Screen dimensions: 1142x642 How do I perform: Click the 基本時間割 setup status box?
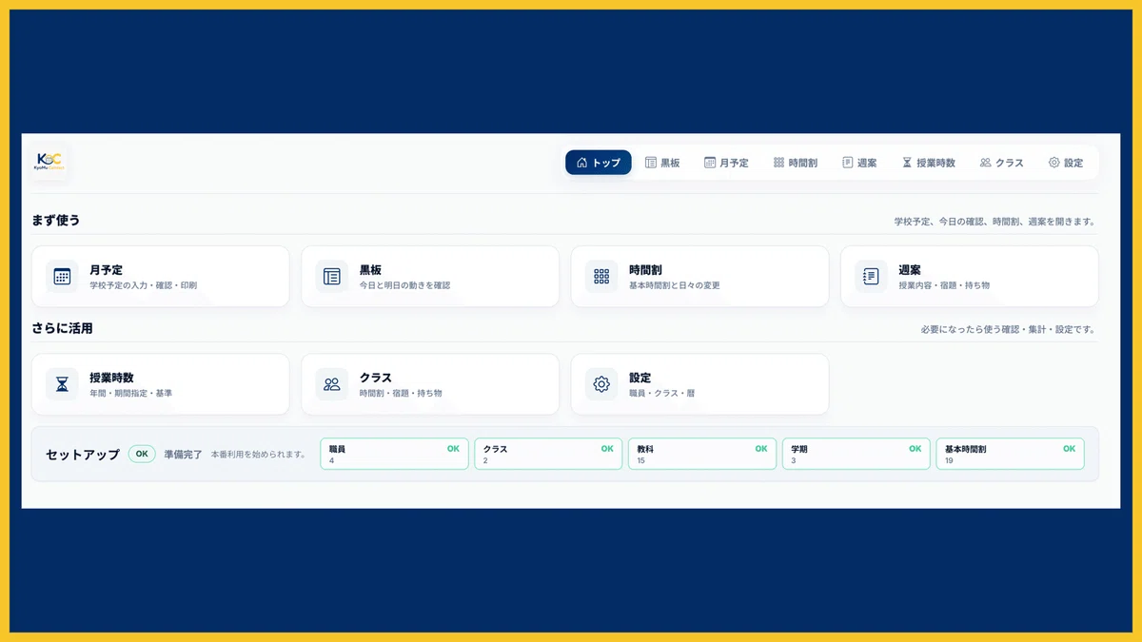click(x=1011, y=454)
